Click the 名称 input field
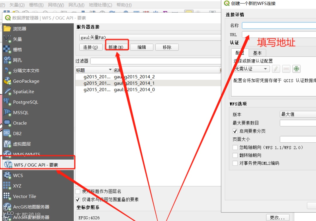316x221 pixels. tap(279, 25)
